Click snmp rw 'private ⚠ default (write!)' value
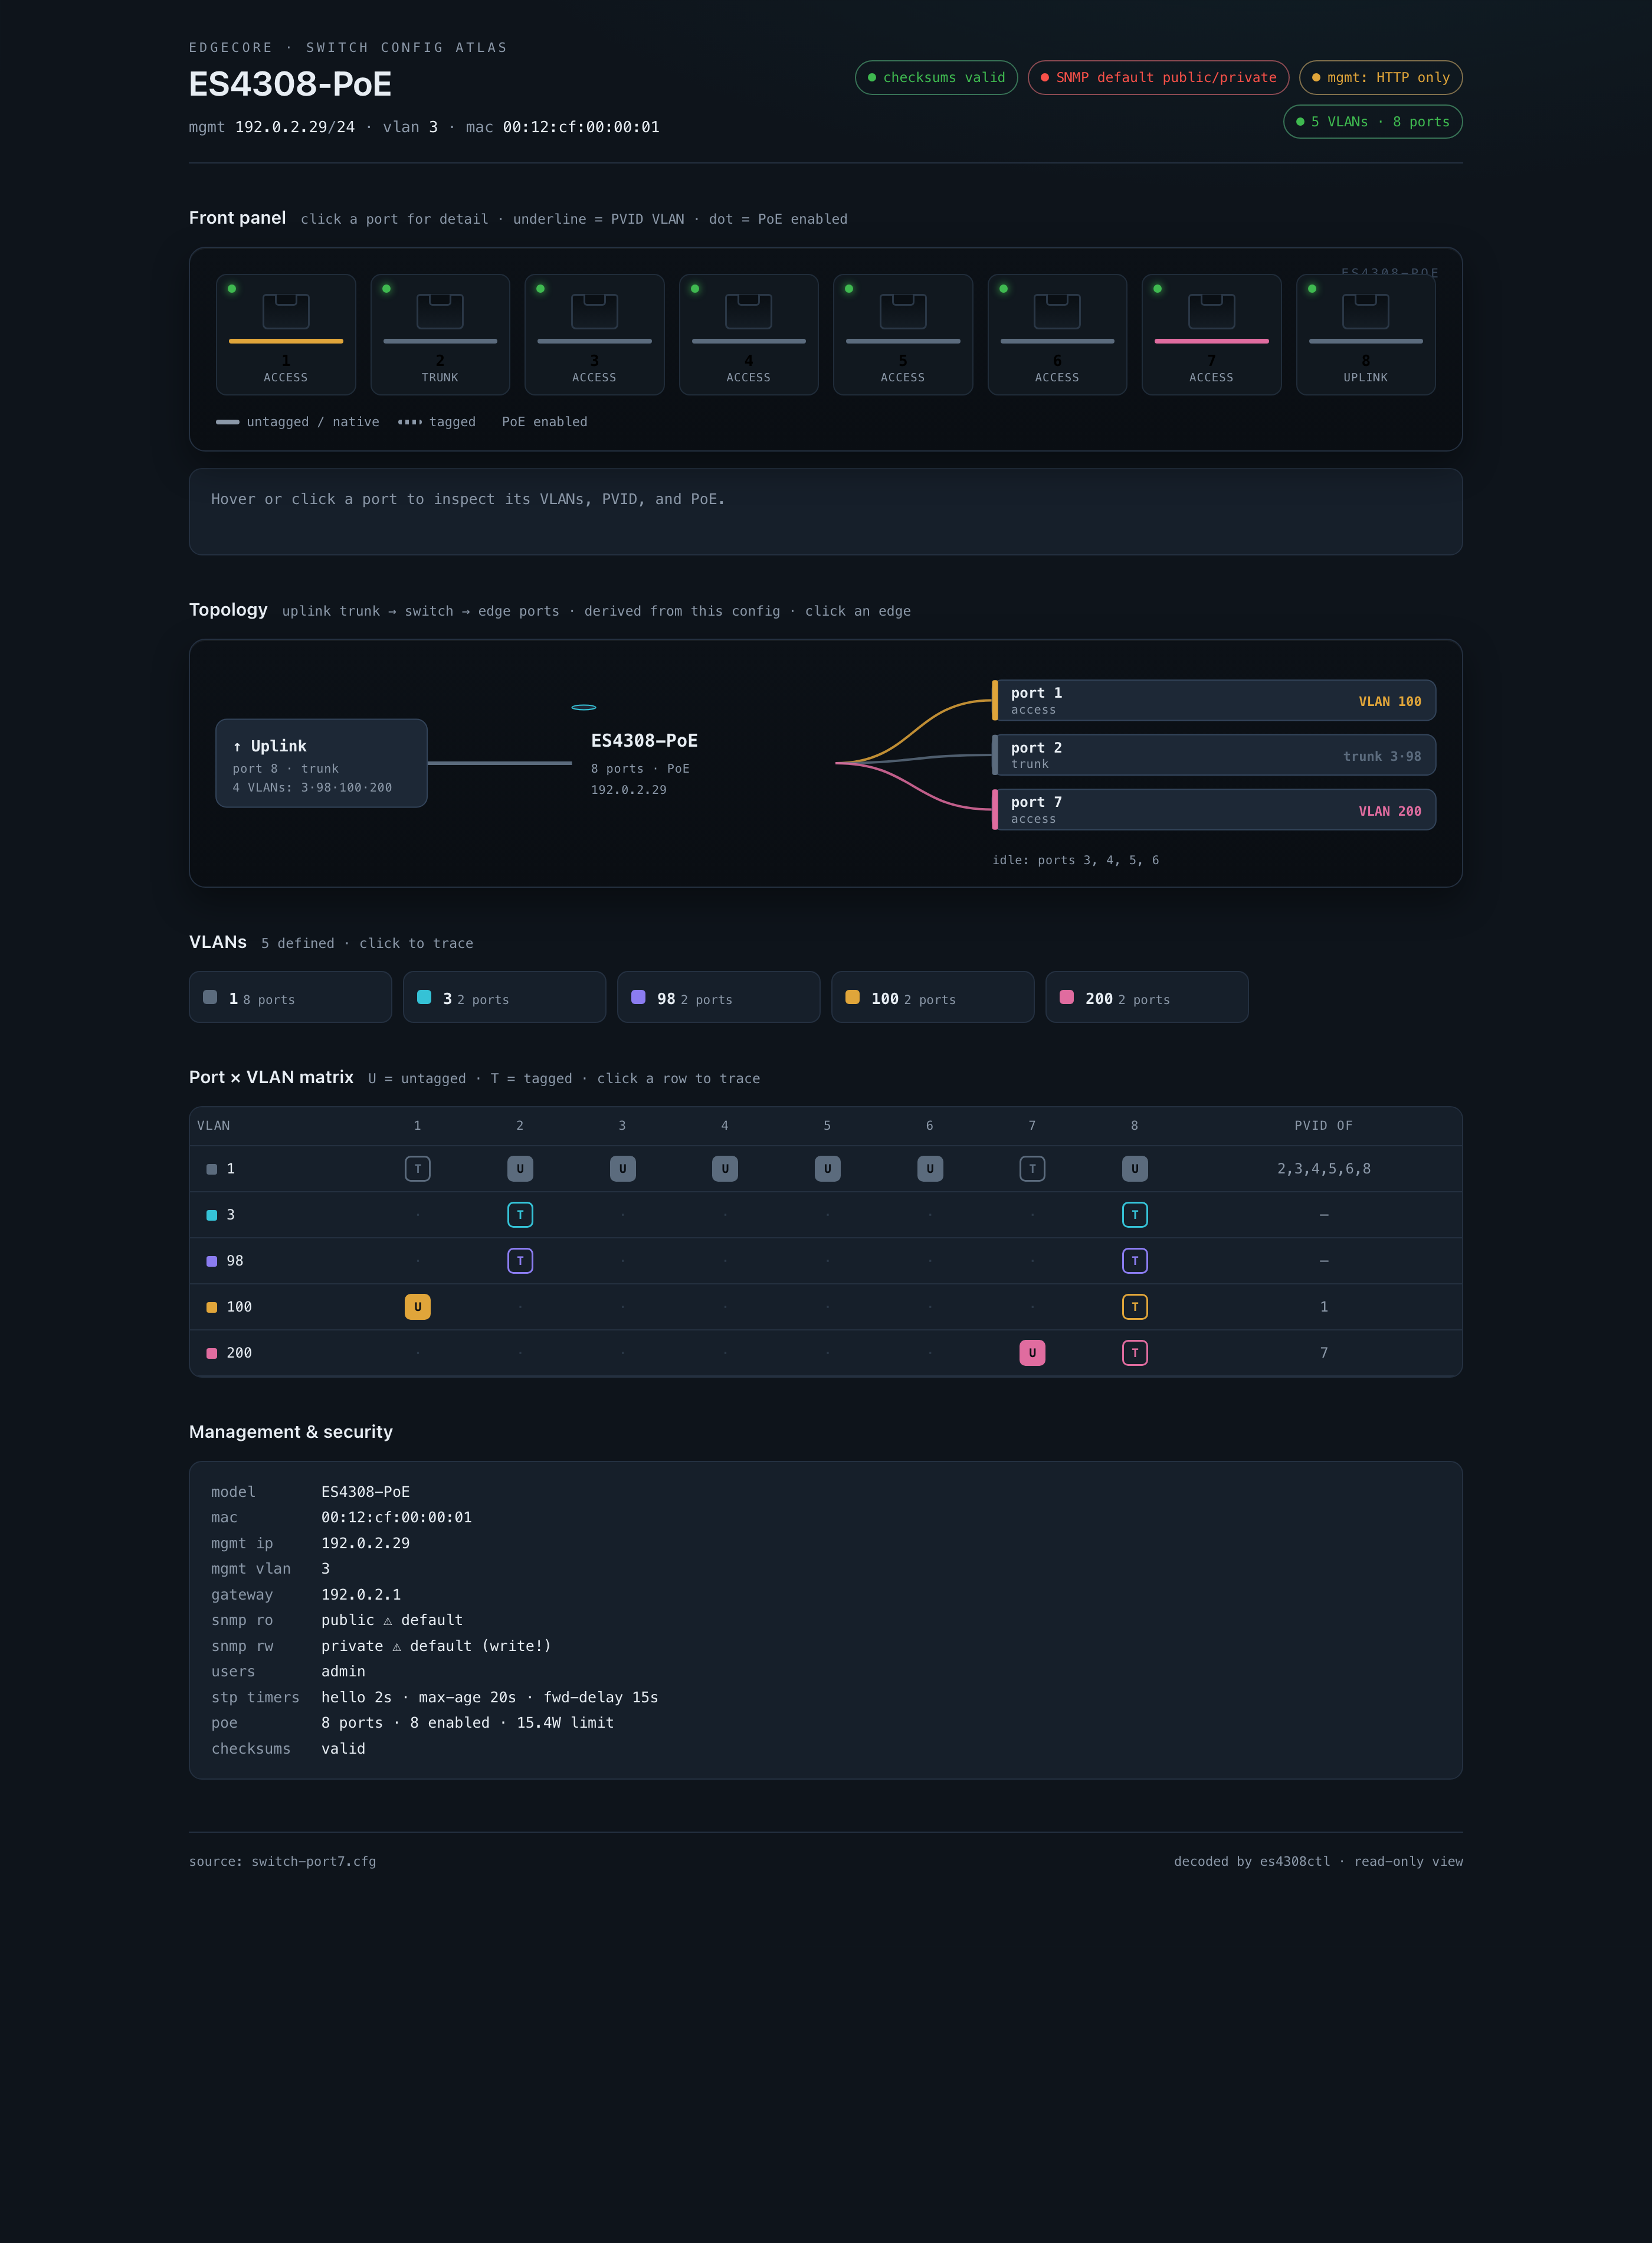The width and height of the screenshot is (1652, 2243). [436, 1646]
